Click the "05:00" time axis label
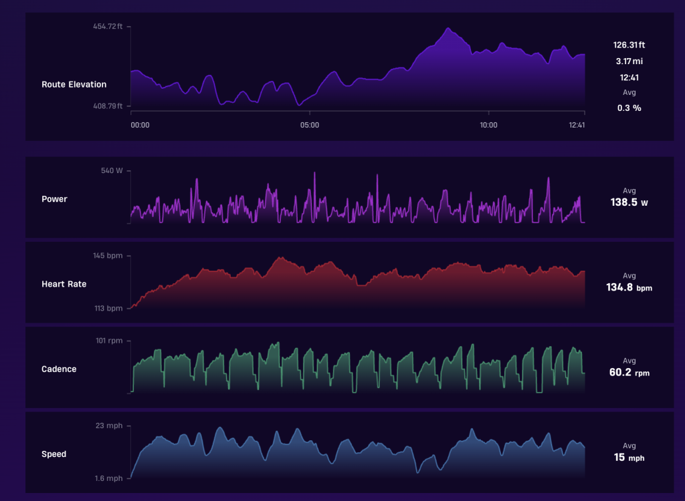 [310, 126]
